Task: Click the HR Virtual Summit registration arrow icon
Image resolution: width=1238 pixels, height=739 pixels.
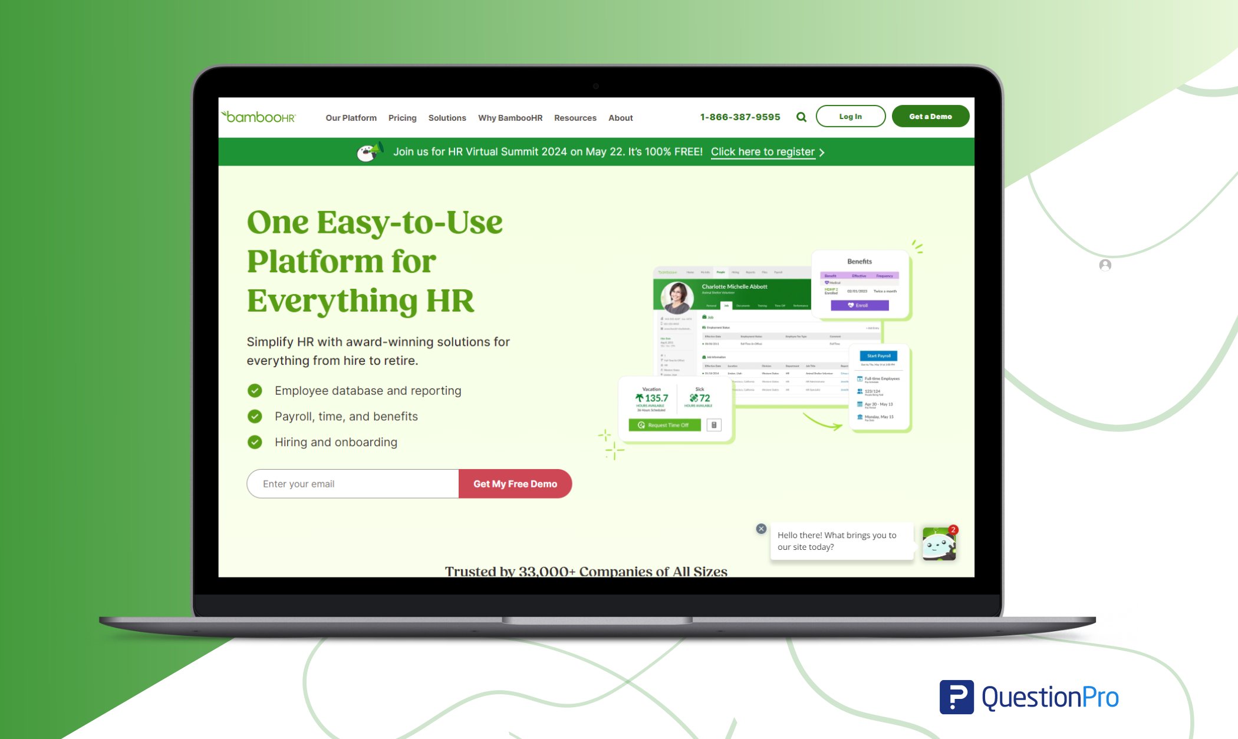Action: pyautogui.click(x=823, y=151)
